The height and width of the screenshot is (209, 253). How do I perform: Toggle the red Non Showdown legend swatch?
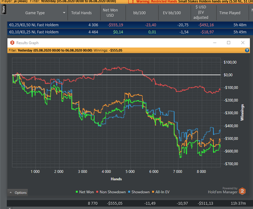pyautogui.click(x=97, y=192)
